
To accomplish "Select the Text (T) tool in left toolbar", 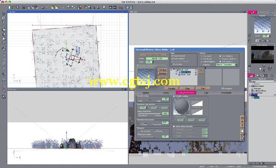I will (x=4, y=22).
